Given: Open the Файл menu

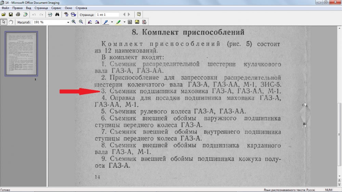Looking at the screenshot, I should click(5, 8).
